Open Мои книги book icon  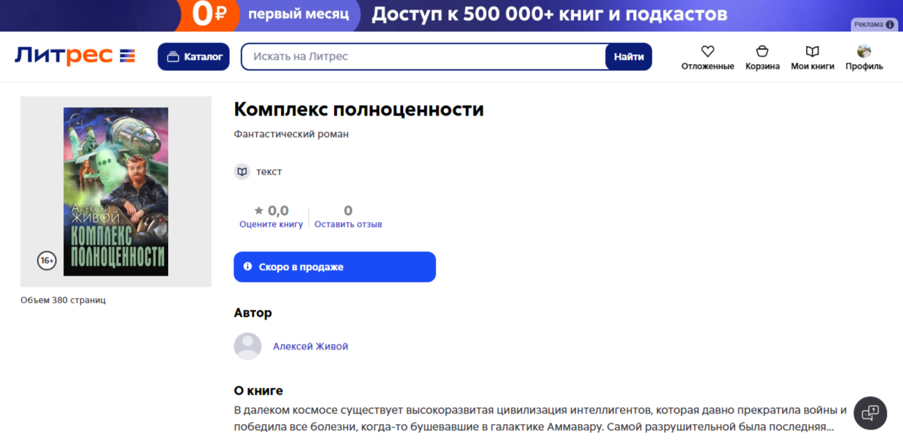[812, 52]
